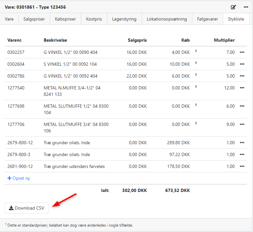253x232 pixels.
Task: Open row menu for item 0302786
Action: [x=242, y=76]
